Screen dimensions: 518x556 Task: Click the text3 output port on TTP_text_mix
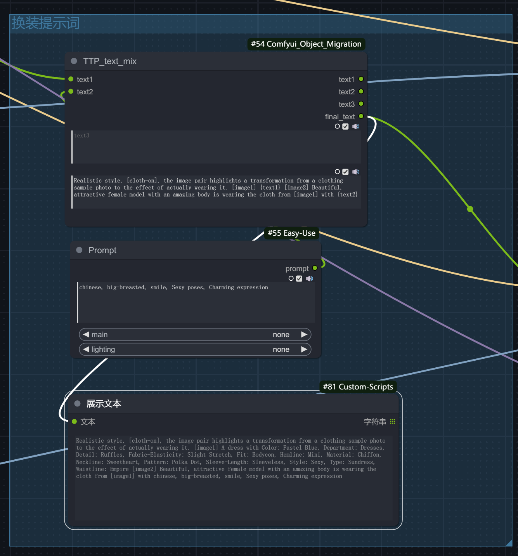tap(361, 104)
